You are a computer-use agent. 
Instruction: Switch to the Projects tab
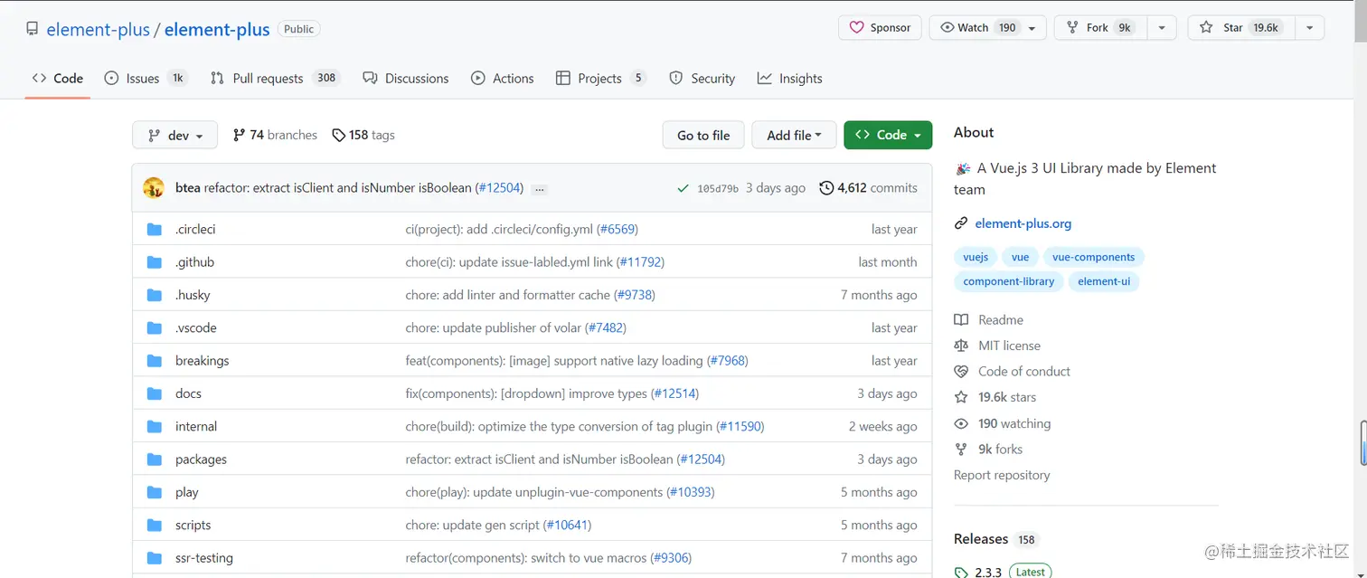tap(601, 79)
